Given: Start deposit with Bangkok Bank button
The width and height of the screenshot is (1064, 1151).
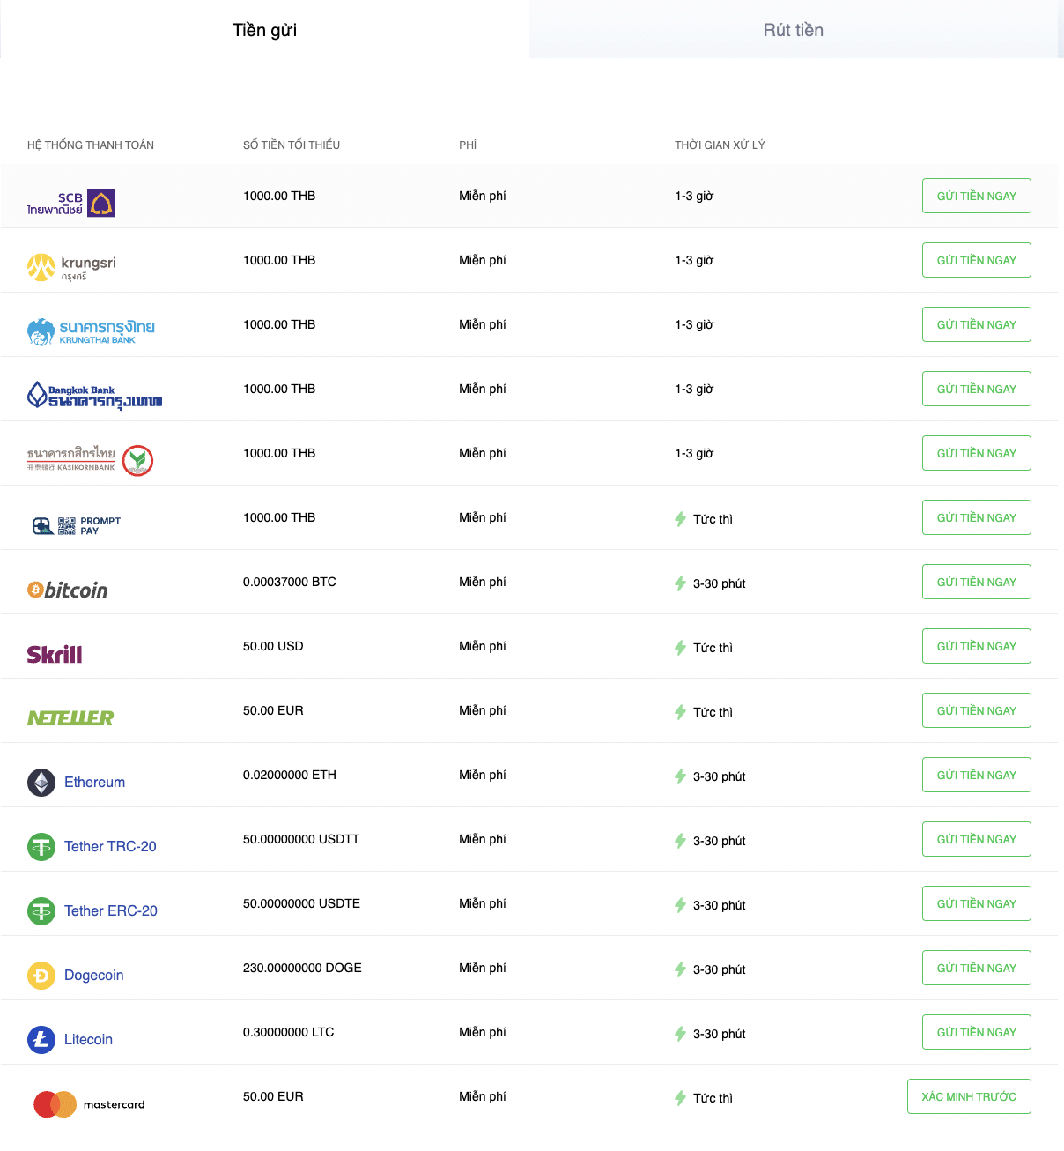Looking at the screenshot, I should click(x=977, y=389).
